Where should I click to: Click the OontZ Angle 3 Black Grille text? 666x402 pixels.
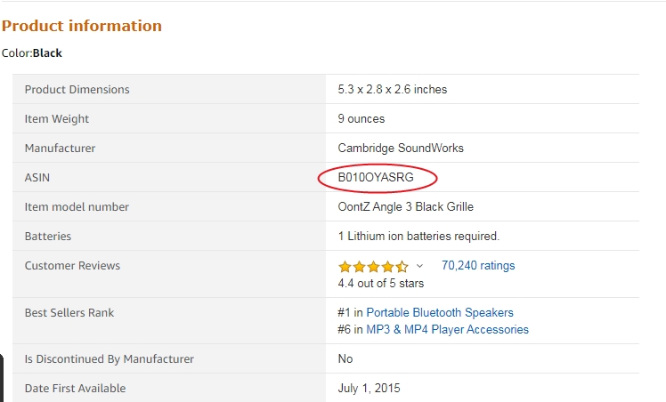click(406, 206)
